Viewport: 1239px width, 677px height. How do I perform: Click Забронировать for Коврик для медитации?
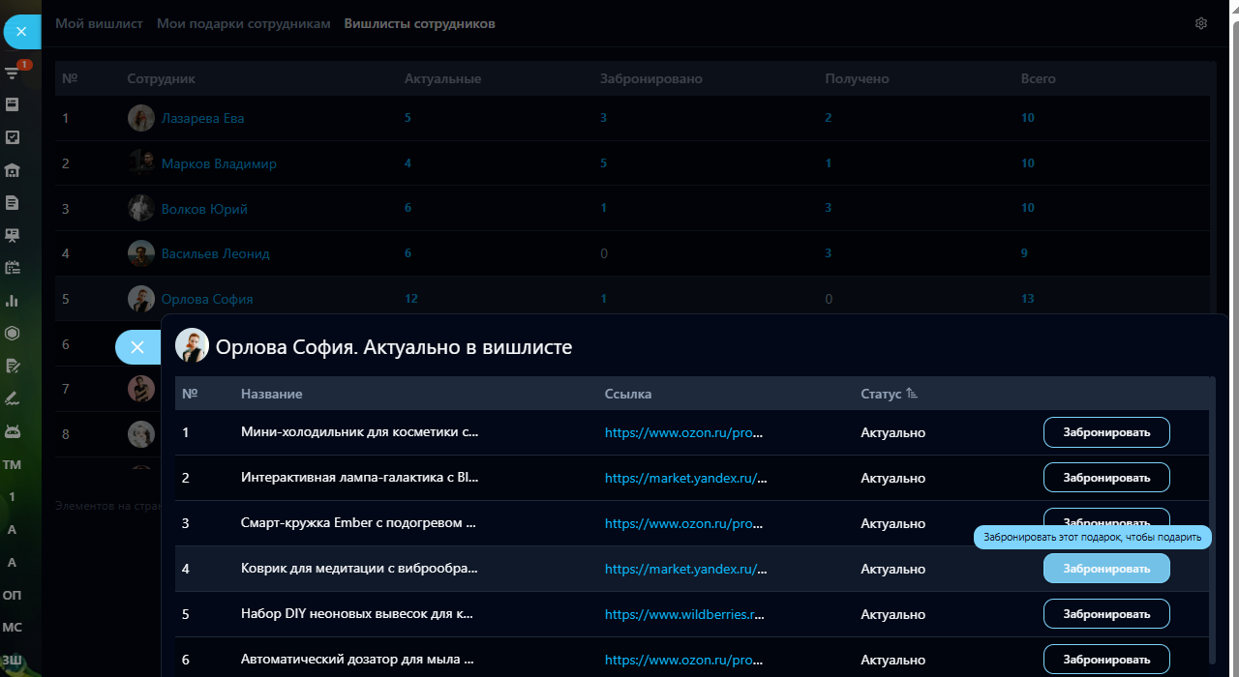point(1106,569)
